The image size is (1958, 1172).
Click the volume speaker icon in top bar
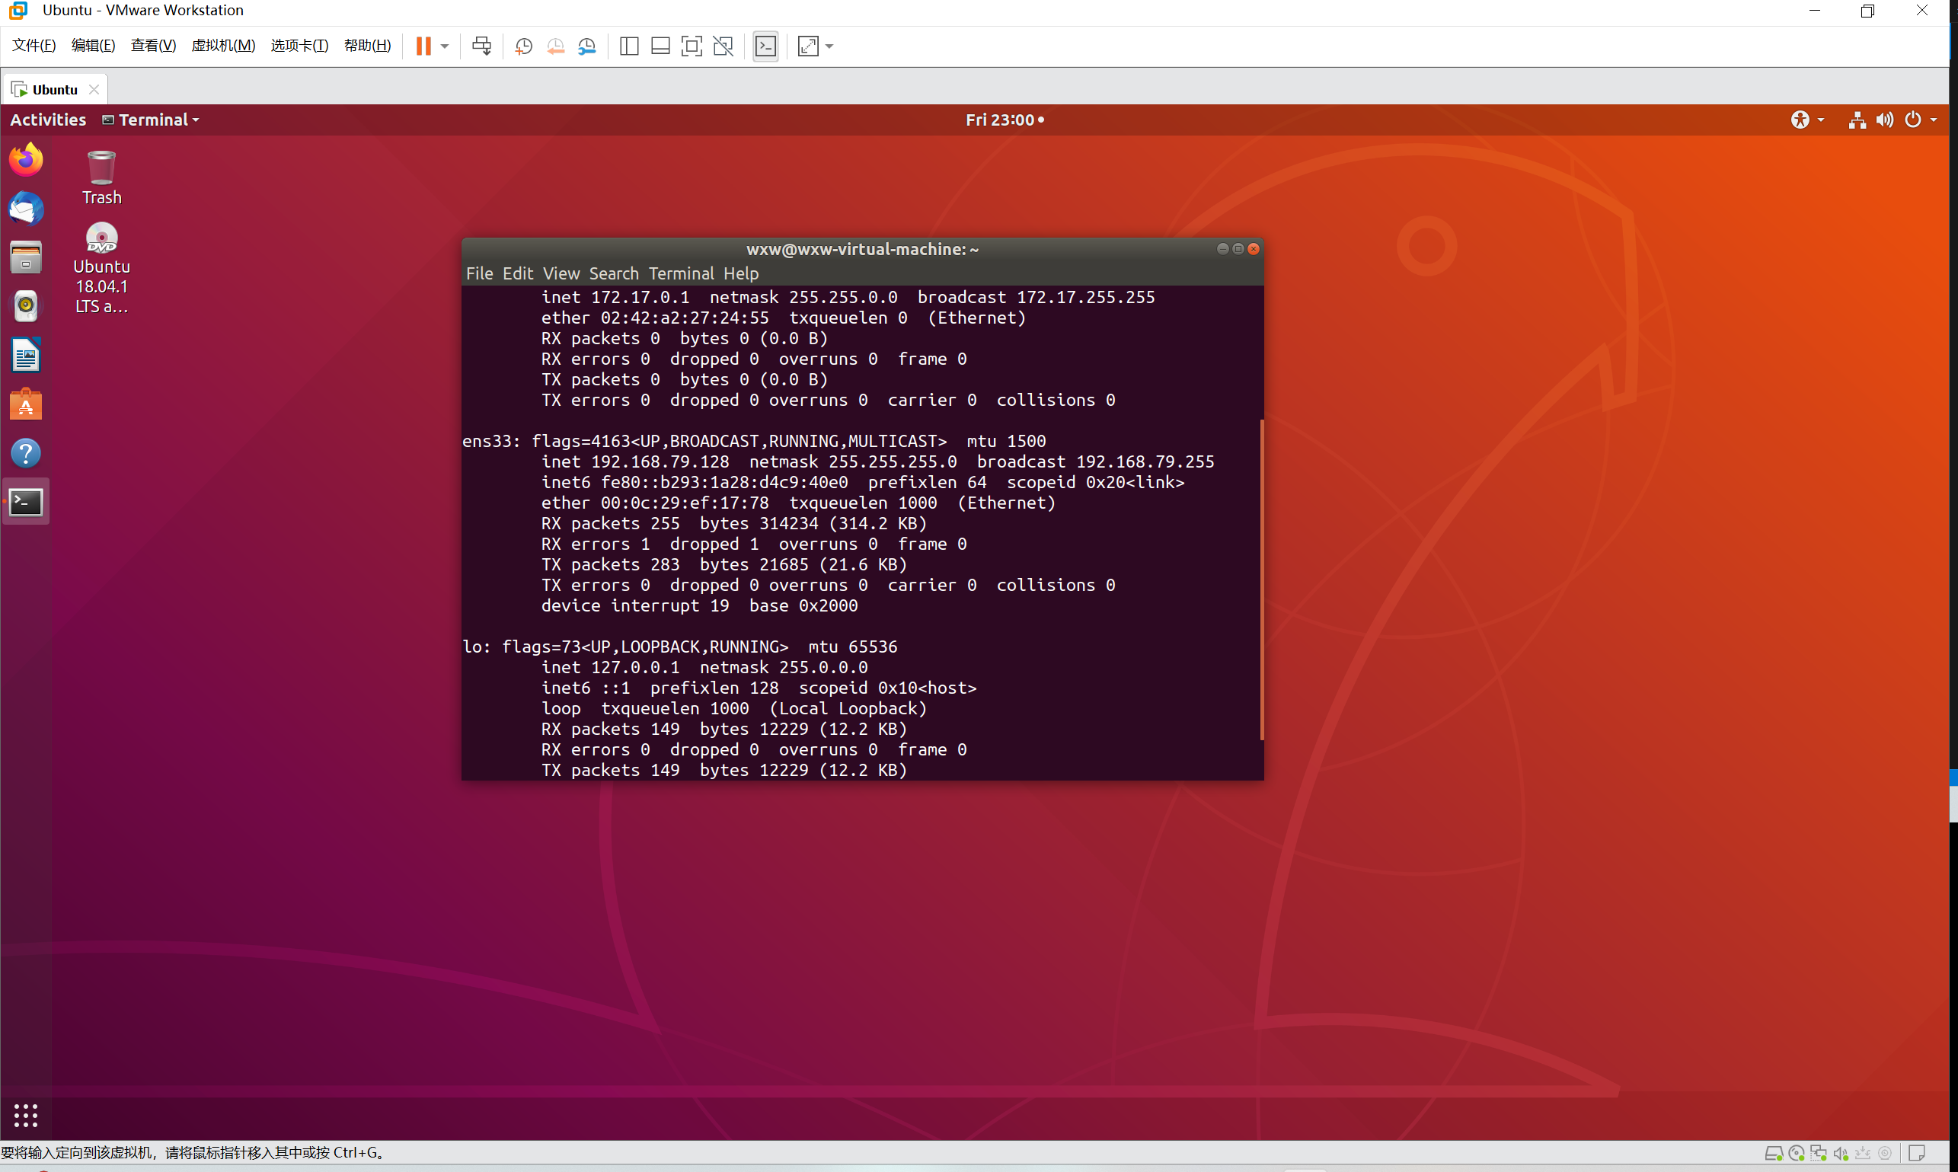click(1885, 120)
